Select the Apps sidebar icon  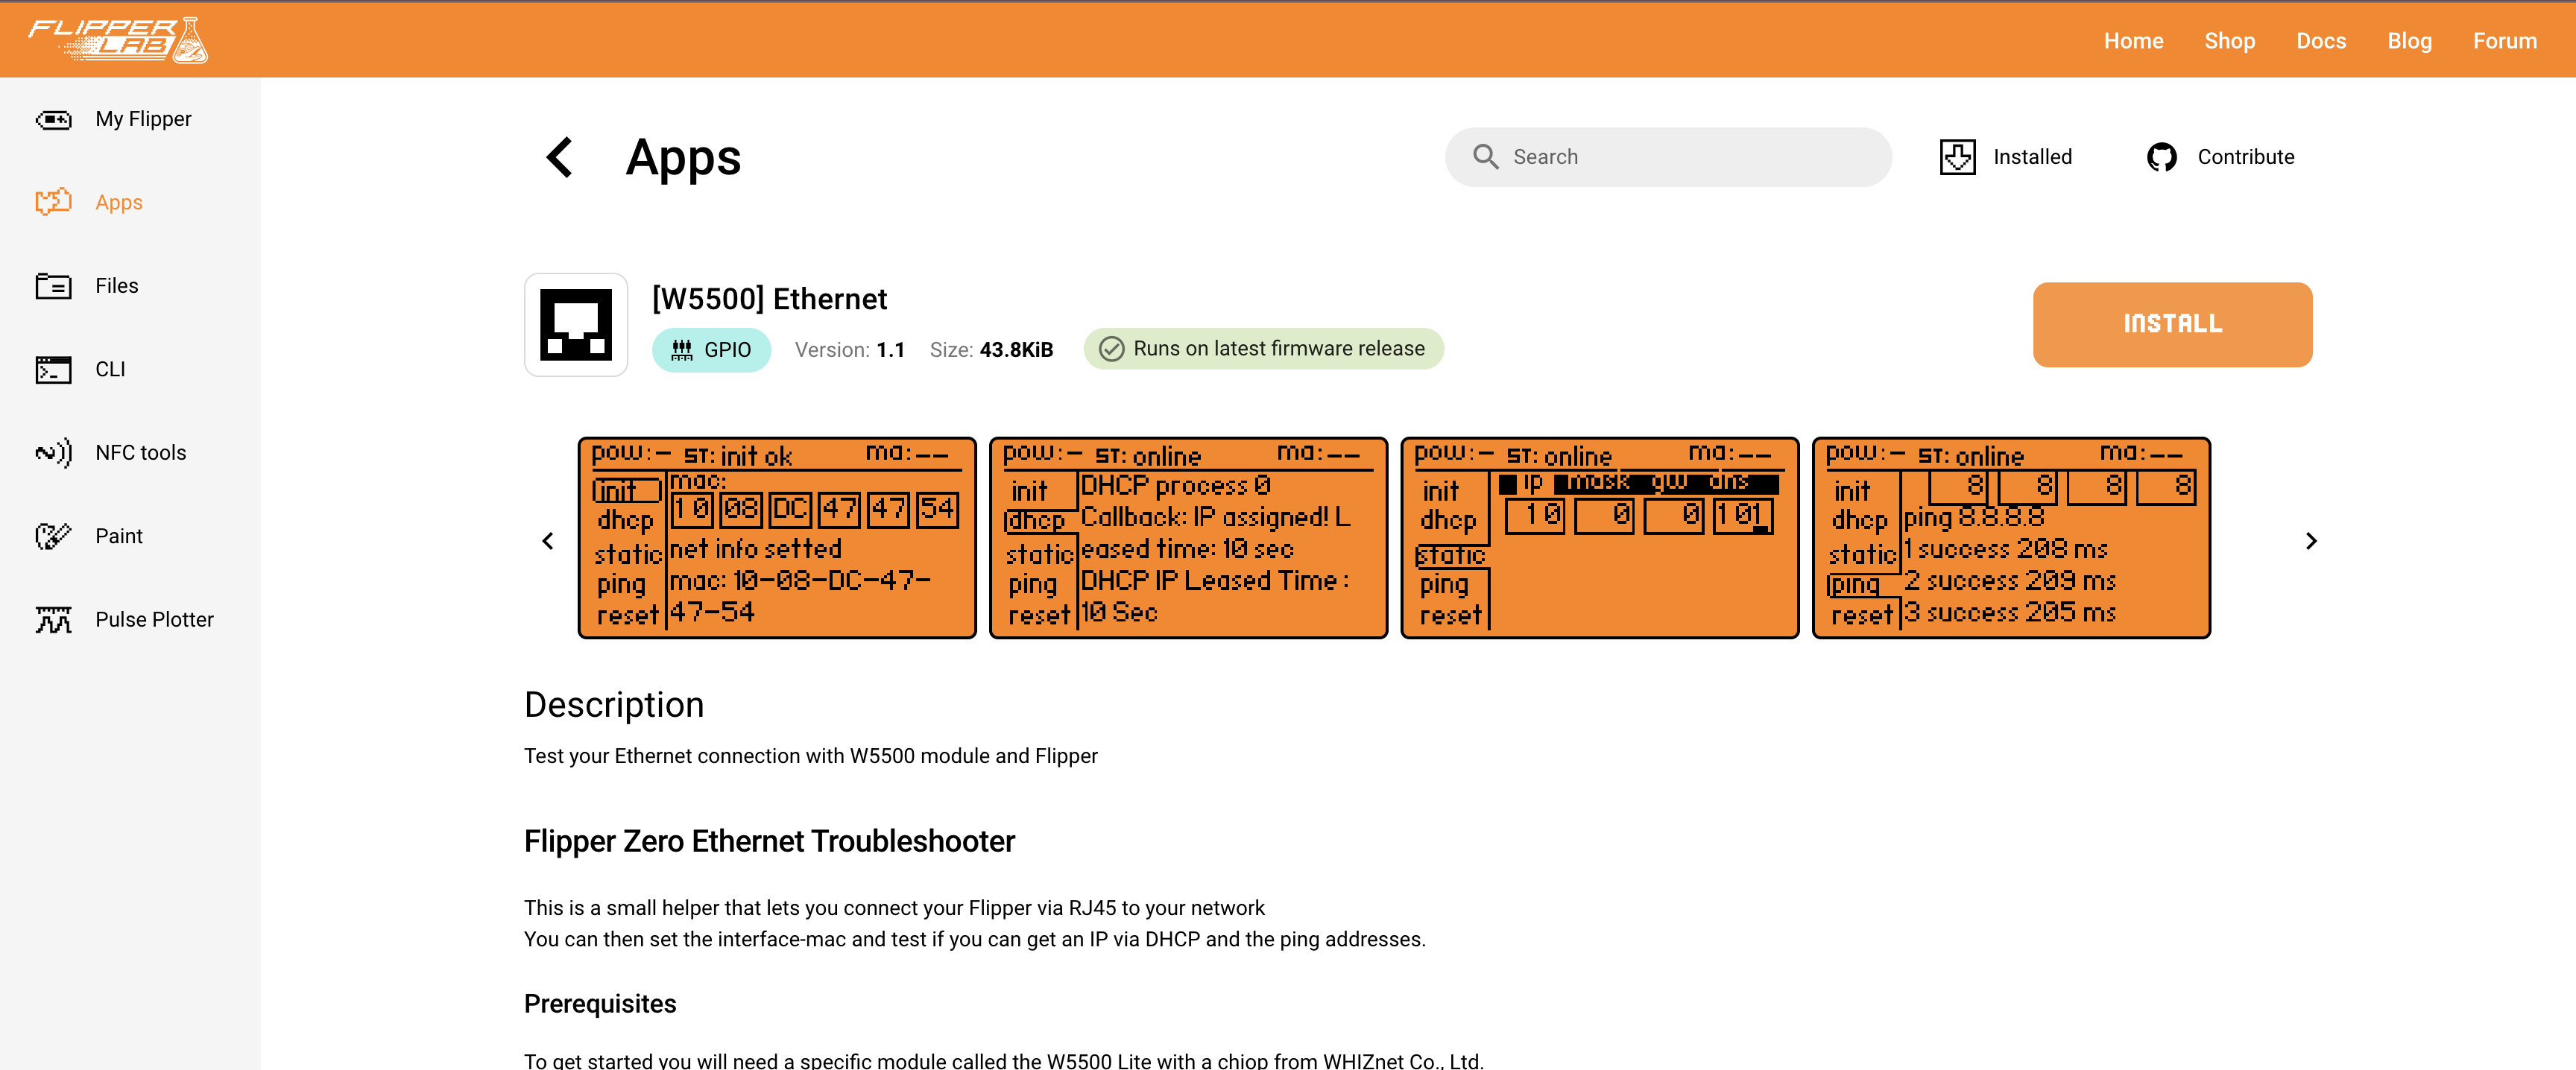click(x=53, y=202)
